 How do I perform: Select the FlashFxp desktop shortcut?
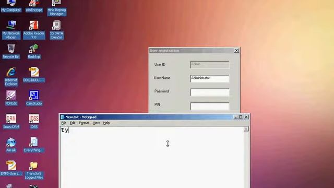coord(34,51)
